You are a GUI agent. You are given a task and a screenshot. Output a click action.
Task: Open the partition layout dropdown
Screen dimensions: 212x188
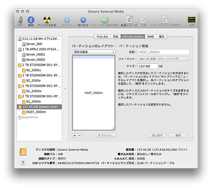tap(94, 52)
